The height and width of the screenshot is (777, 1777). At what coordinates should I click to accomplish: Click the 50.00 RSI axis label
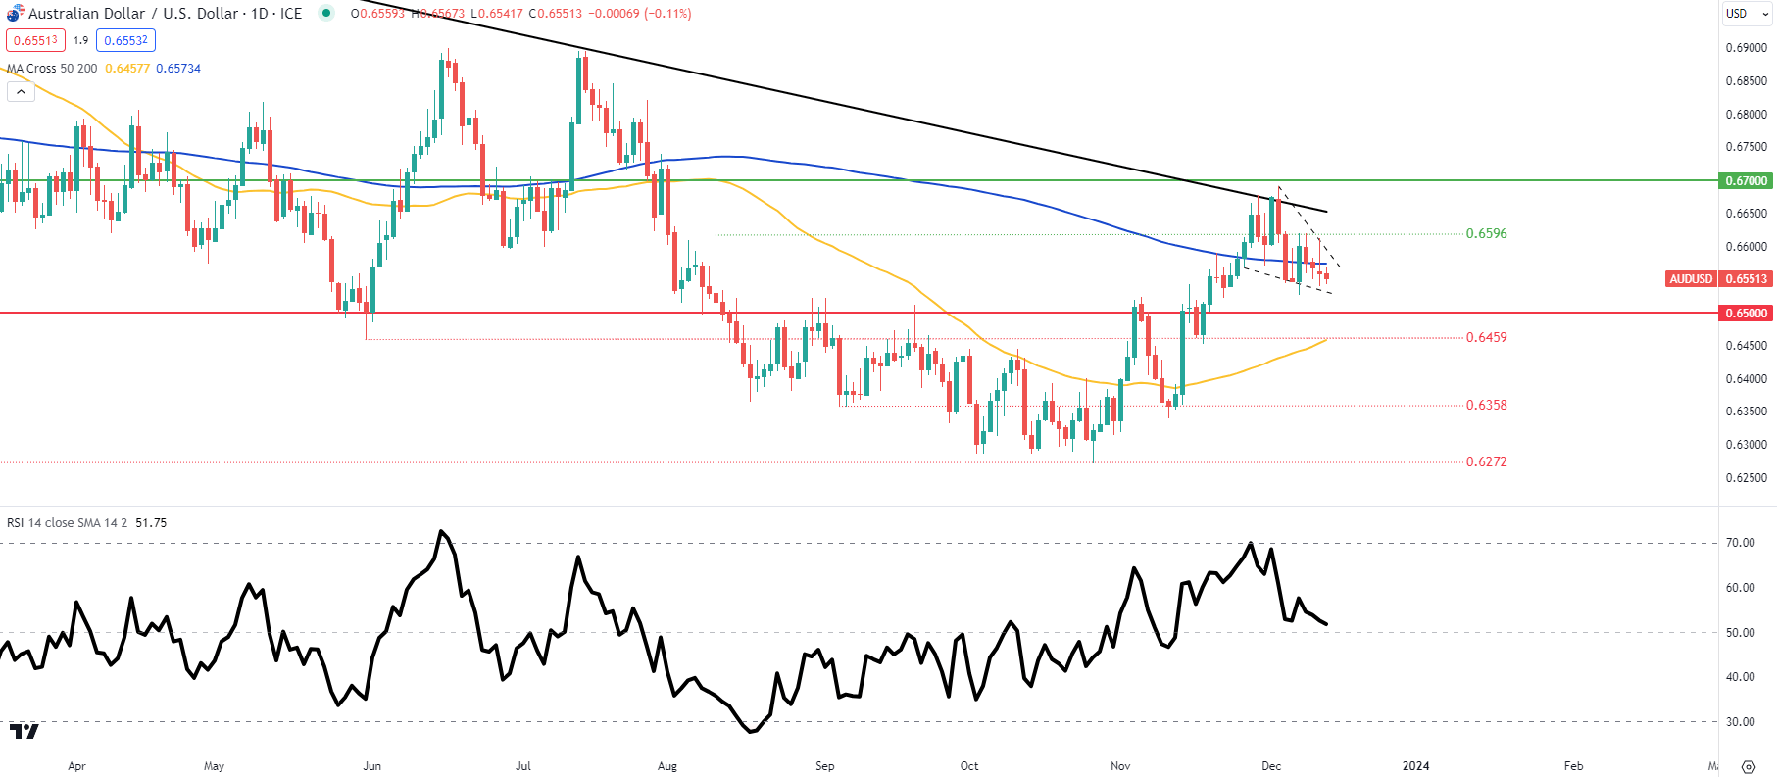click(x=1741, y=633)
